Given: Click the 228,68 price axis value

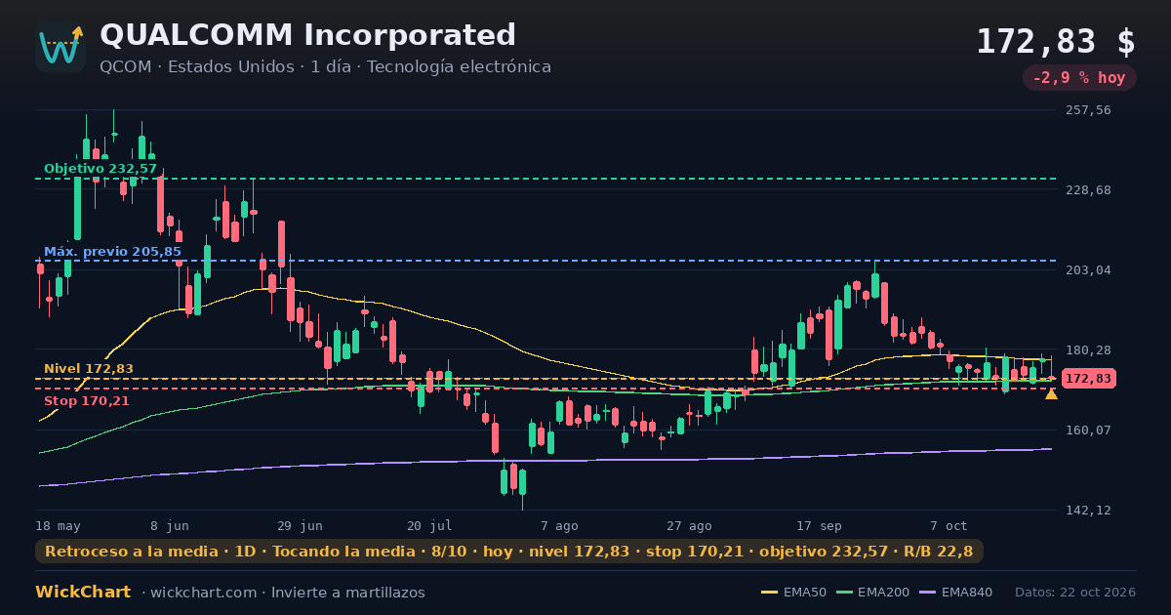Looking at the screenshot, I should click(1089, 190).
